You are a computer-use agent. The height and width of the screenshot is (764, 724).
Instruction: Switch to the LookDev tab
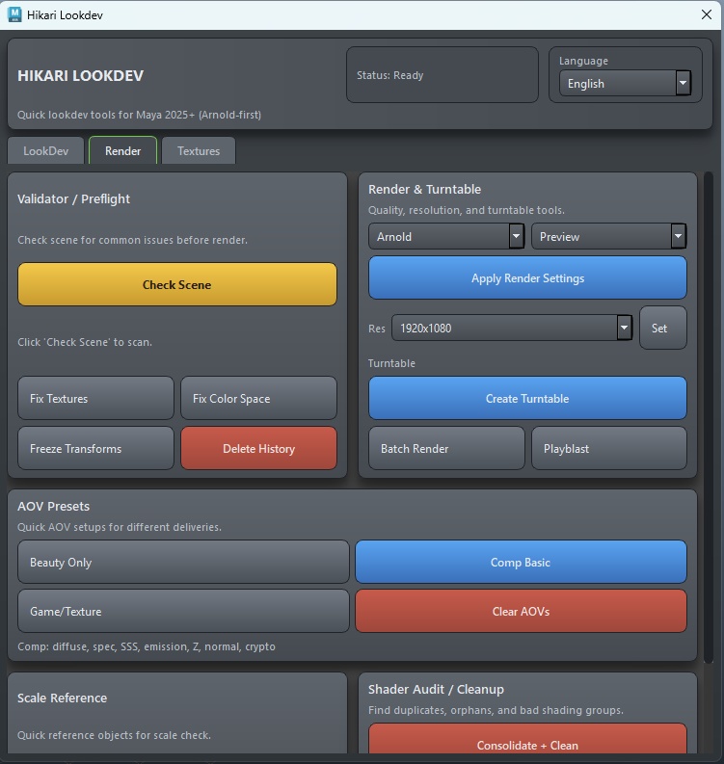point(46,151)
